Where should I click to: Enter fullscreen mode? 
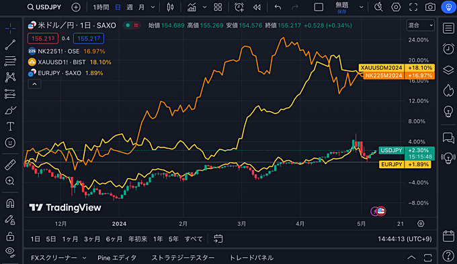click(413, 7)
